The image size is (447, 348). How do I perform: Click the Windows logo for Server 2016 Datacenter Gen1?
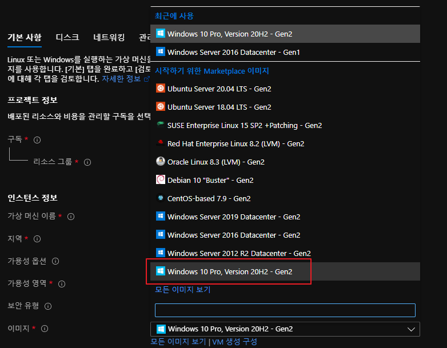point(161,51)
